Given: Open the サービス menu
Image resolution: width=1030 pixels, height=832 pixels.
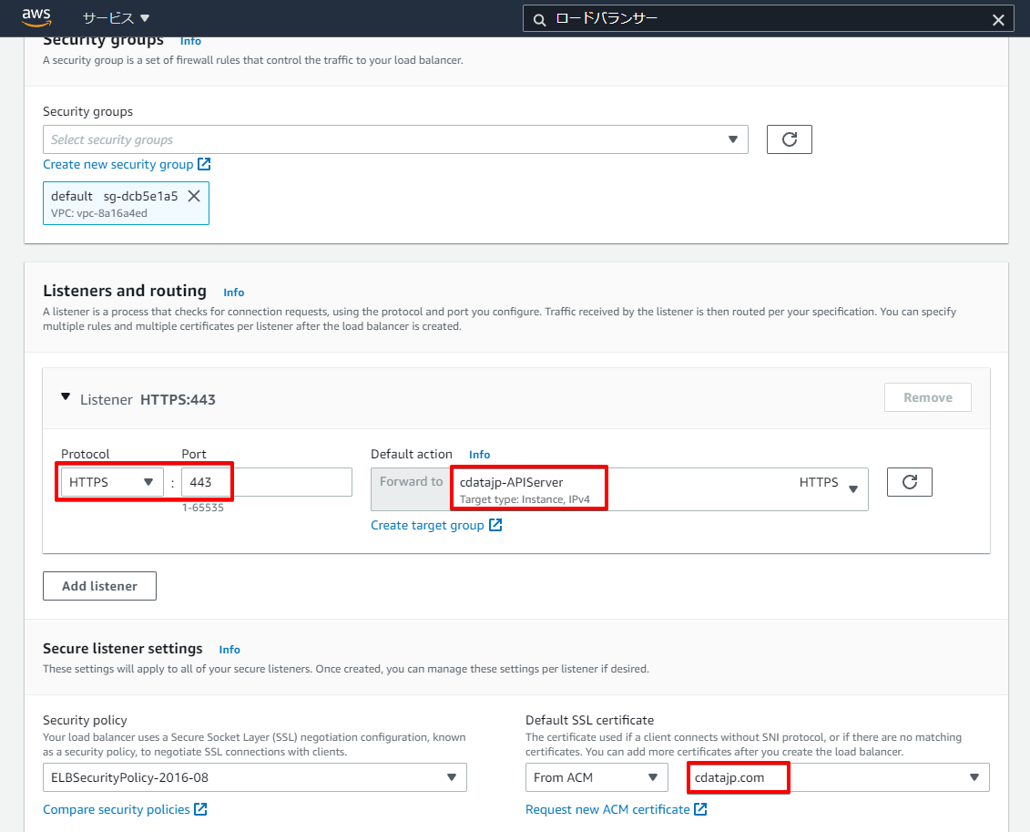Looking at the screenshot, I should coord(116,18).
